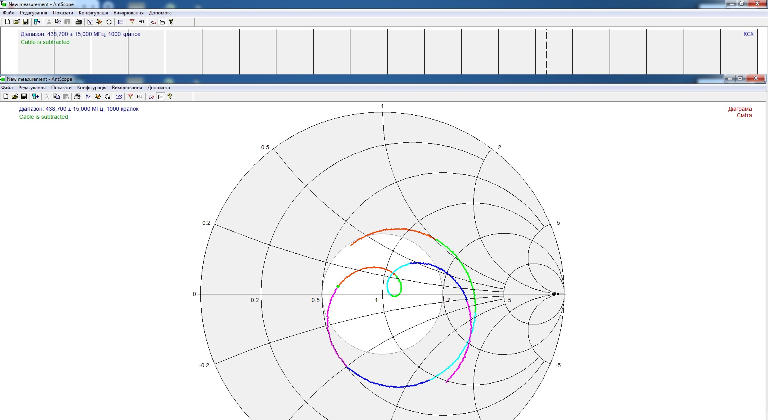Viewport: 768px width, 420px height.
Task: Click the circular repeat-measurement icon in lower toolbar
Action: (x=107, y=96)
